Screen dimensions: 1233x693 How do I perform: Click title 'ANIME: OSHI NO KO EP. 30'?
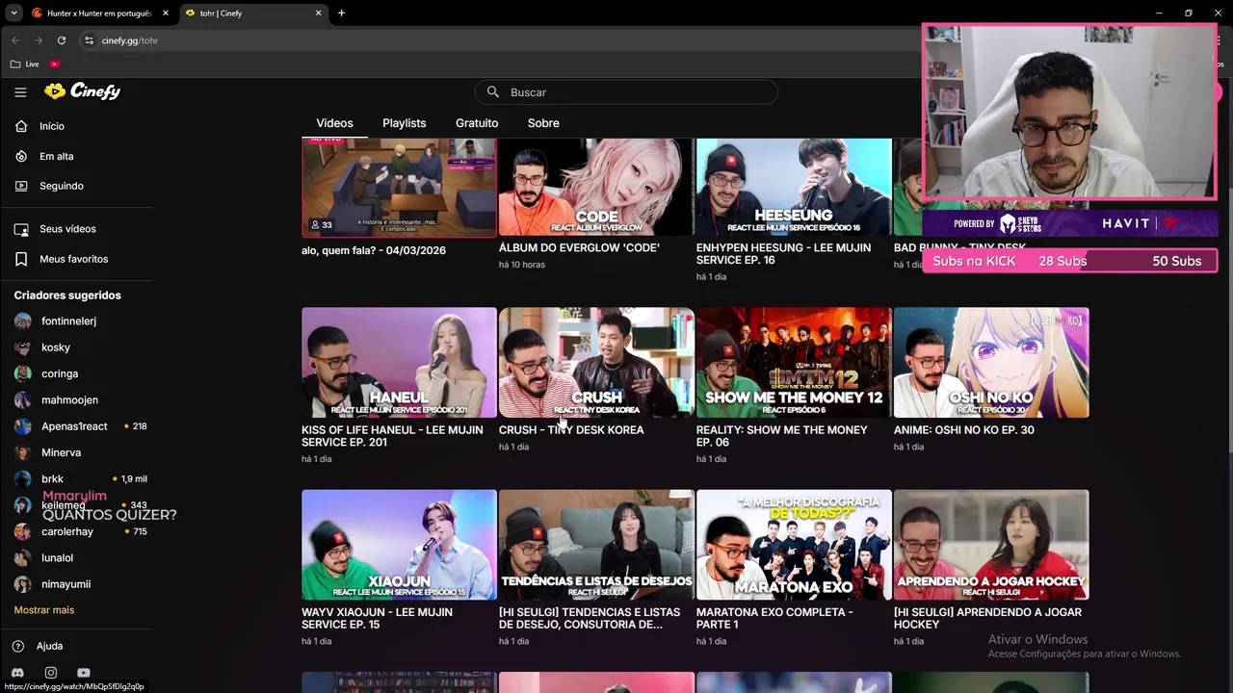(963, 430)
